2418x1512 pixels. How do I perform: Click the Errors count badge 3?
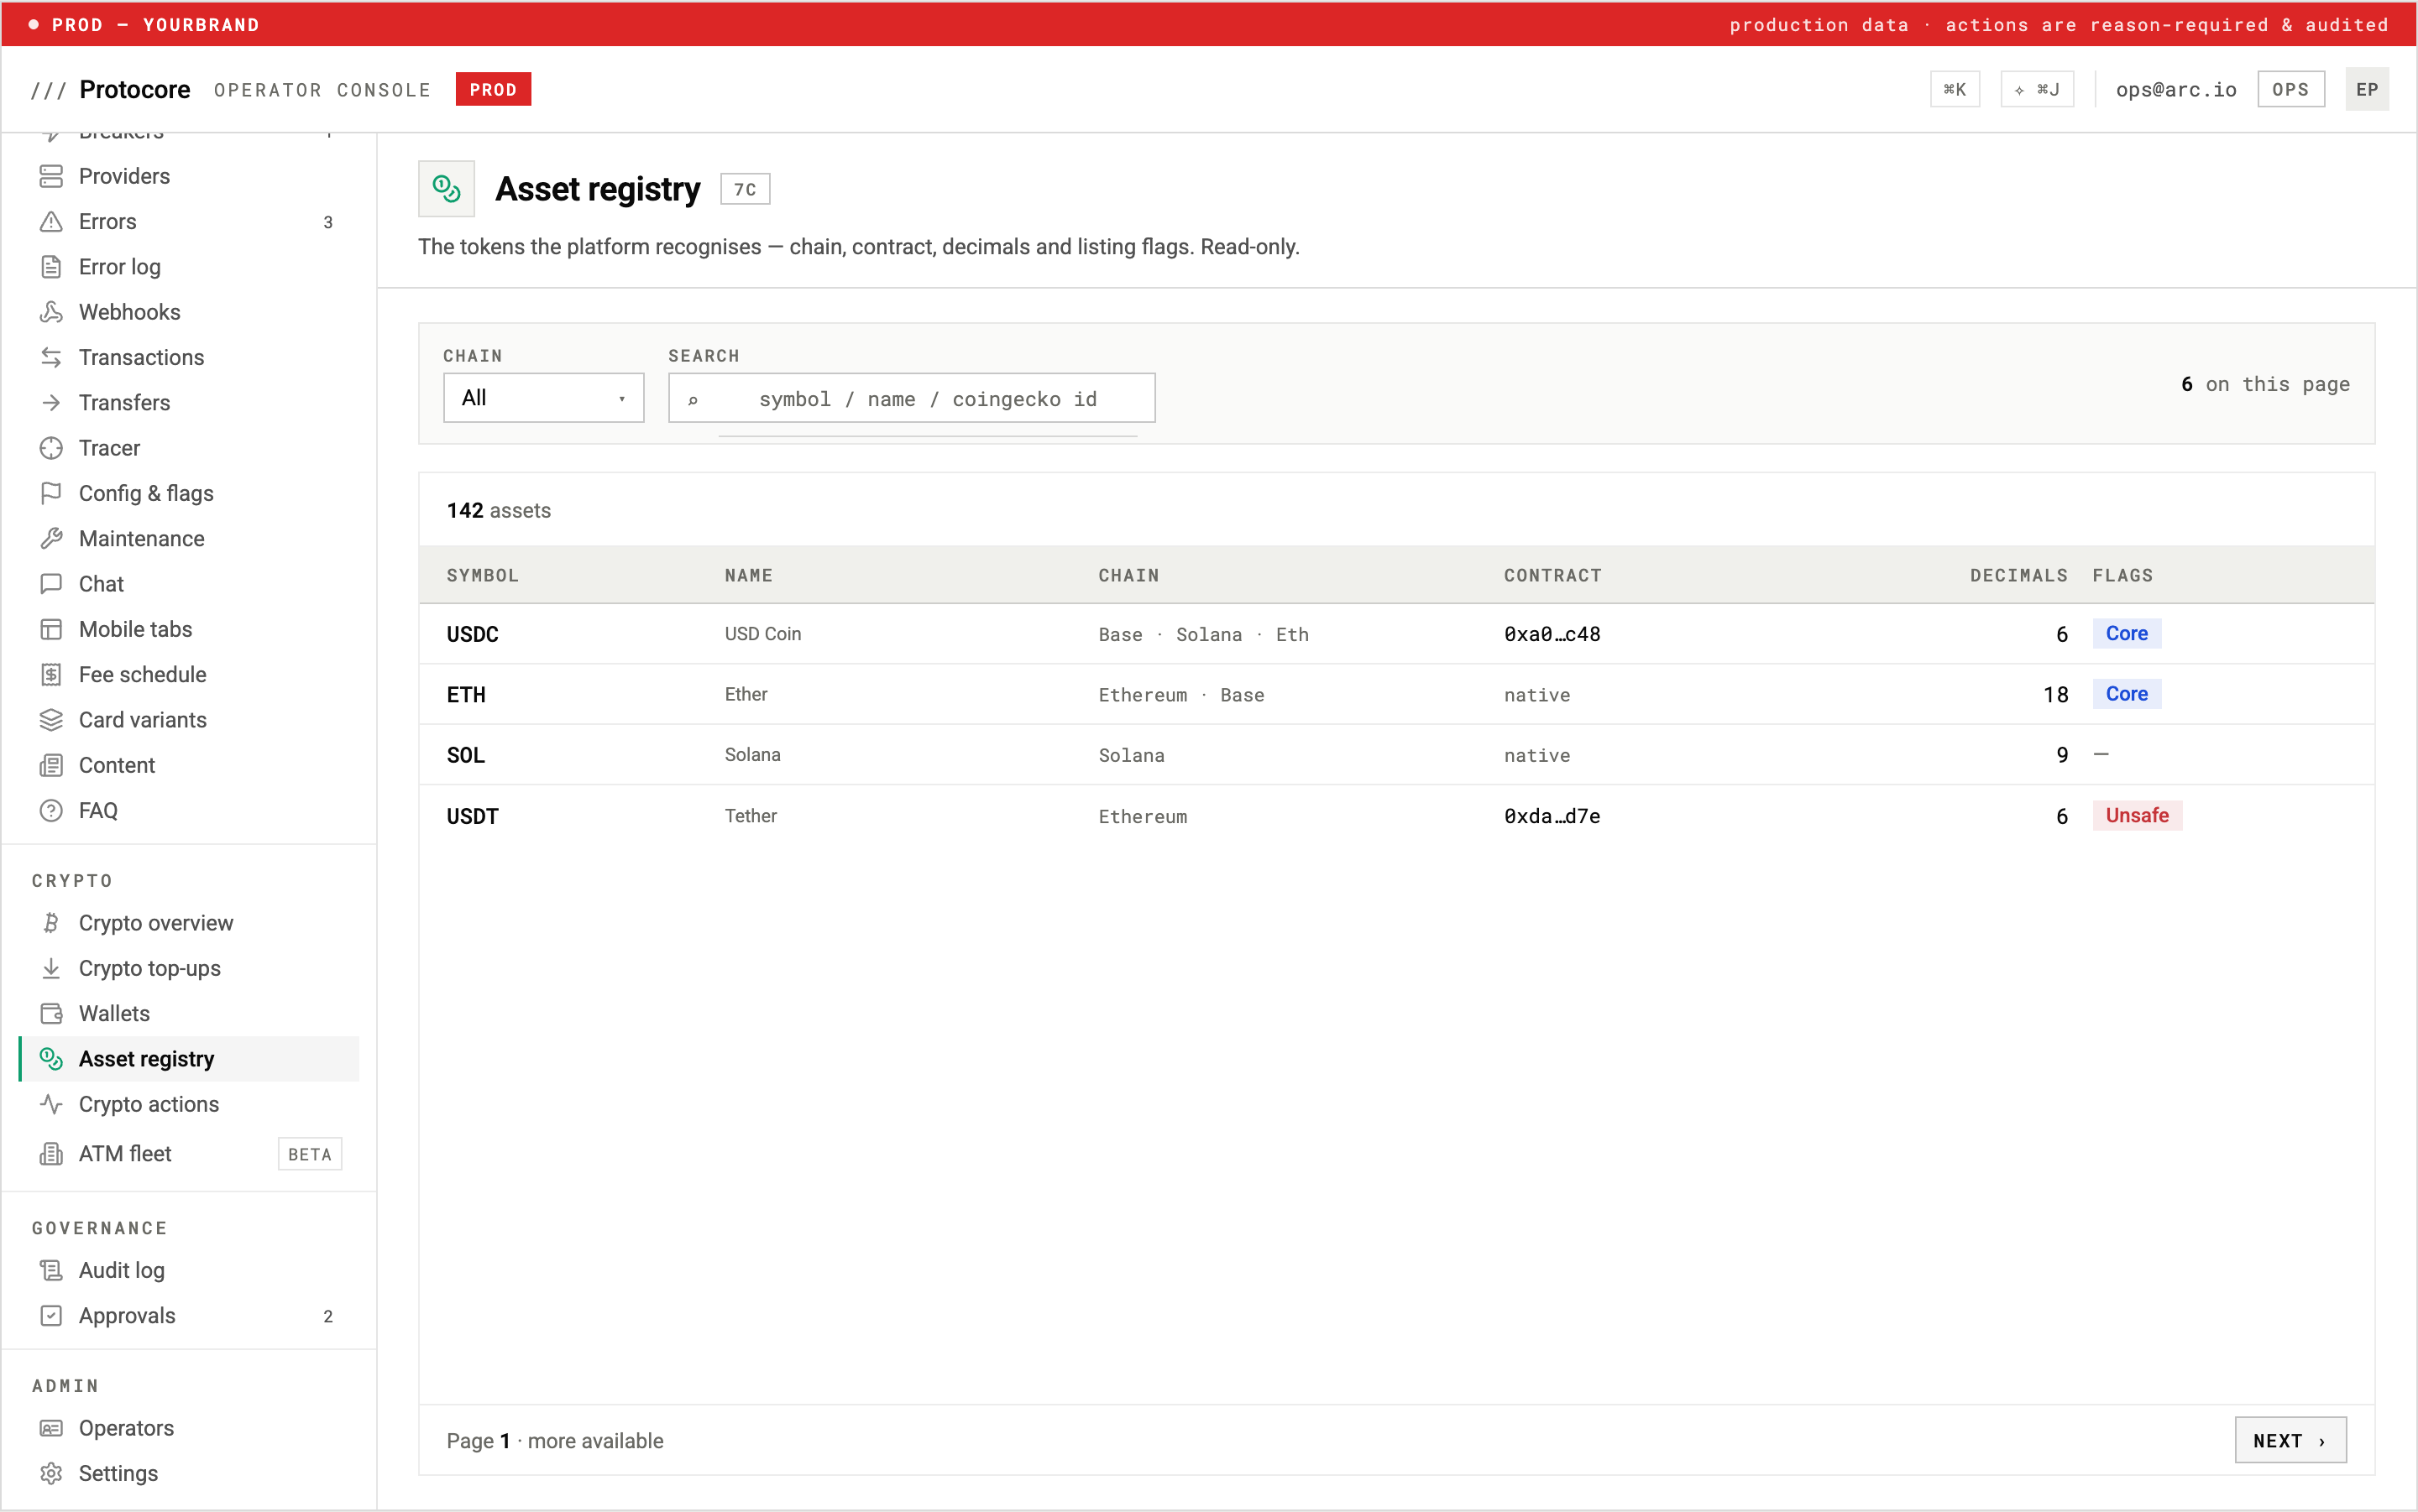coord(328,222)
